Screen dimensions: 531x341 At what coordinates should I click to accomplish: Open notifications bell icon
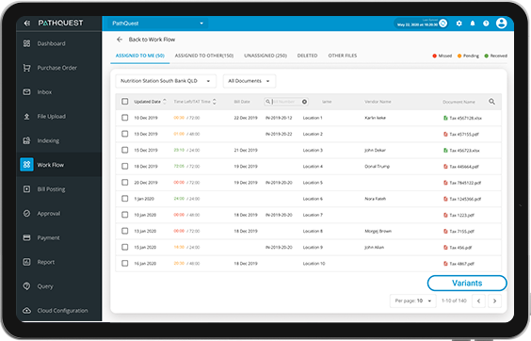click(473, 24)
